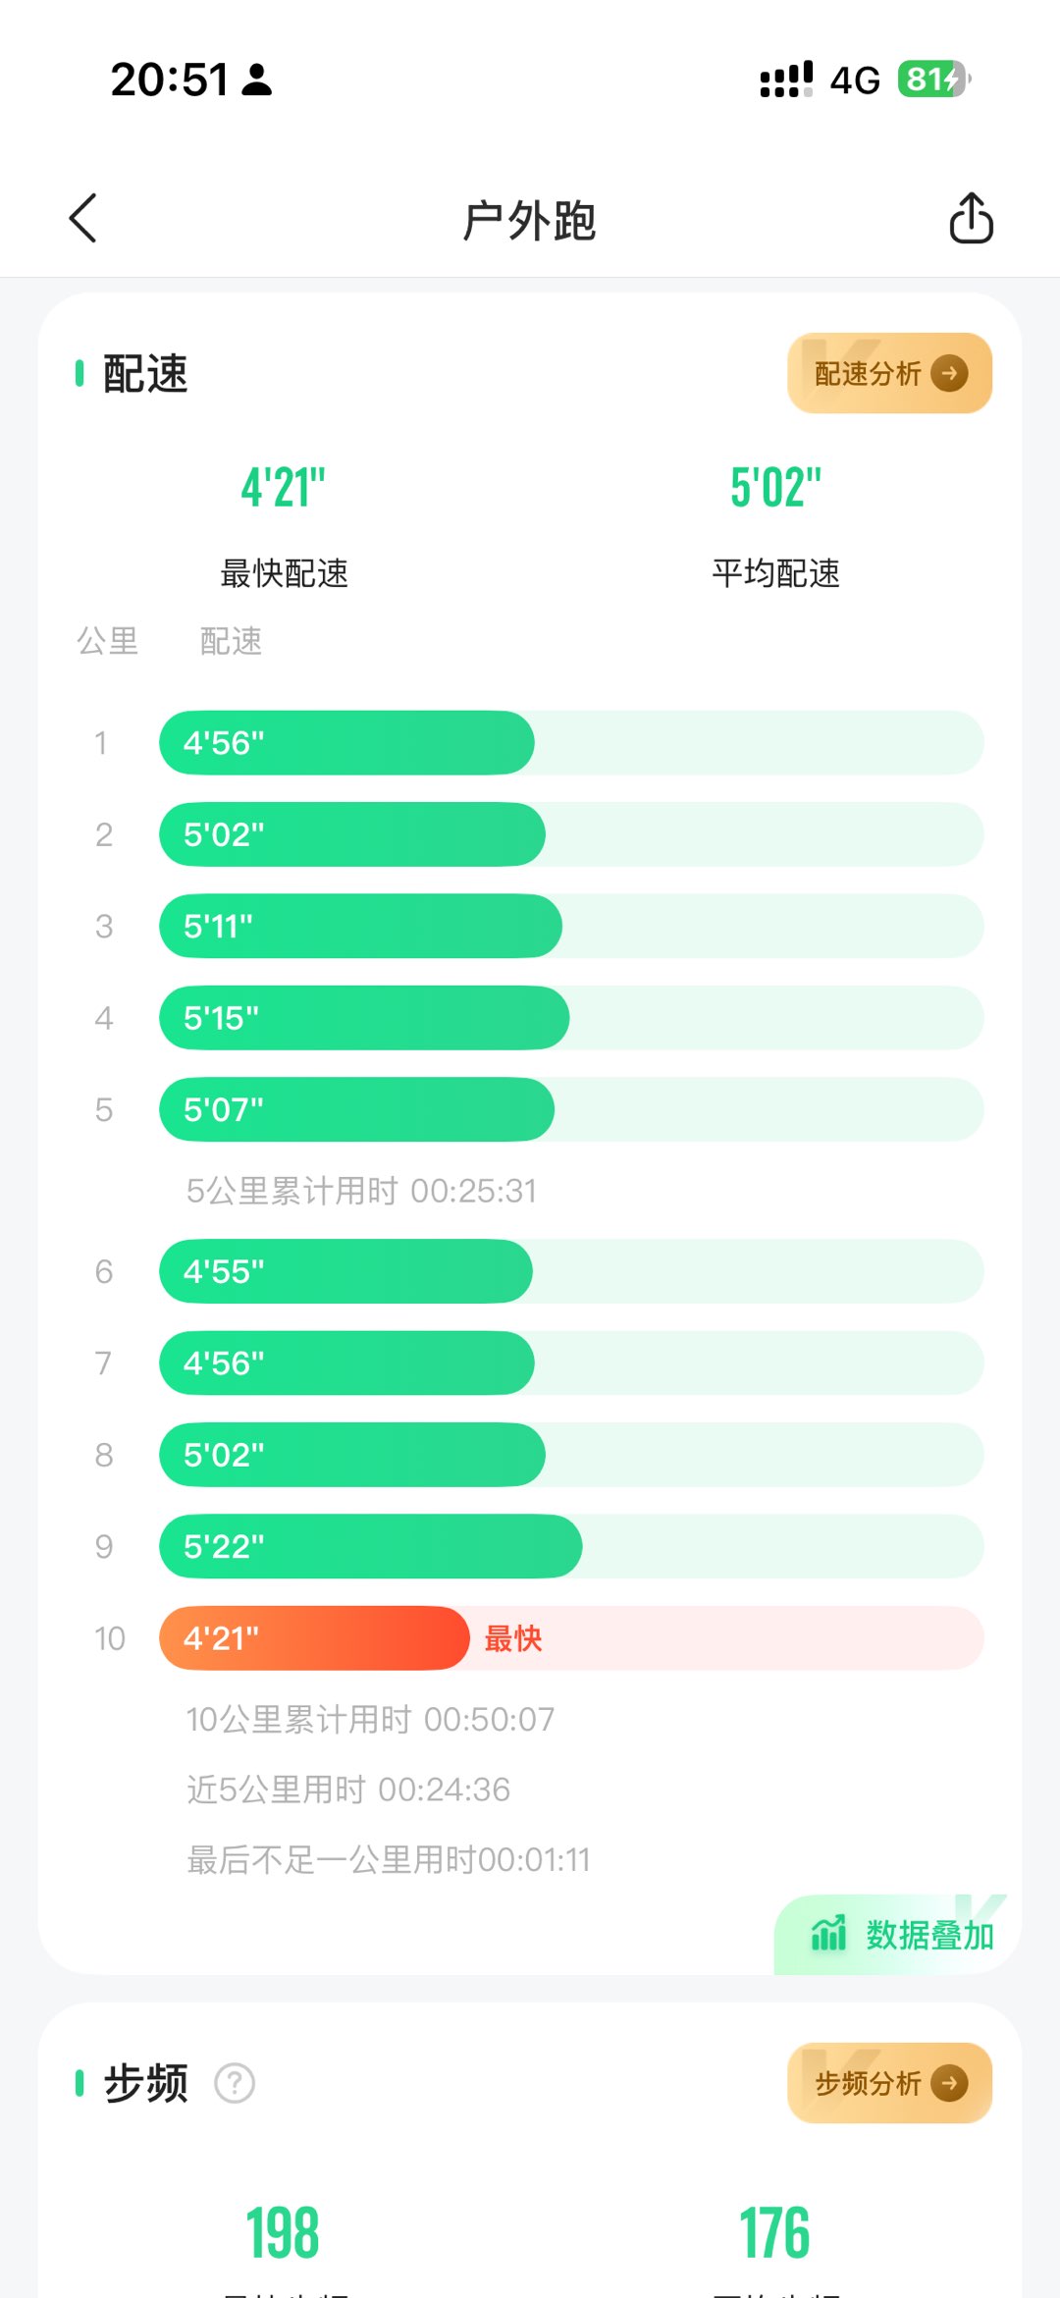Tap the battery indicator in status bar
Screen dimensions: 1060x2298
pos(932,80)
